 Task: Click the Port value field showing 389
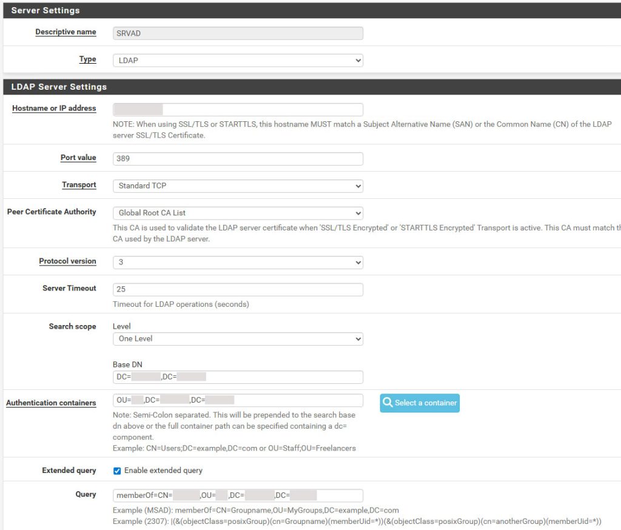click(238, 159)
